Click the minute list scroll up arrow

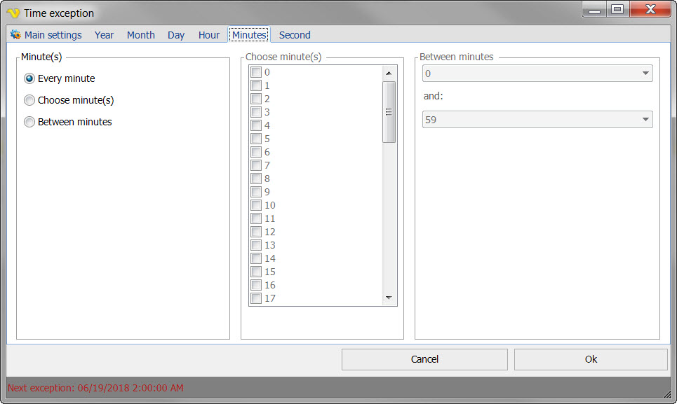pyautogui.click(x=389, y=73)
